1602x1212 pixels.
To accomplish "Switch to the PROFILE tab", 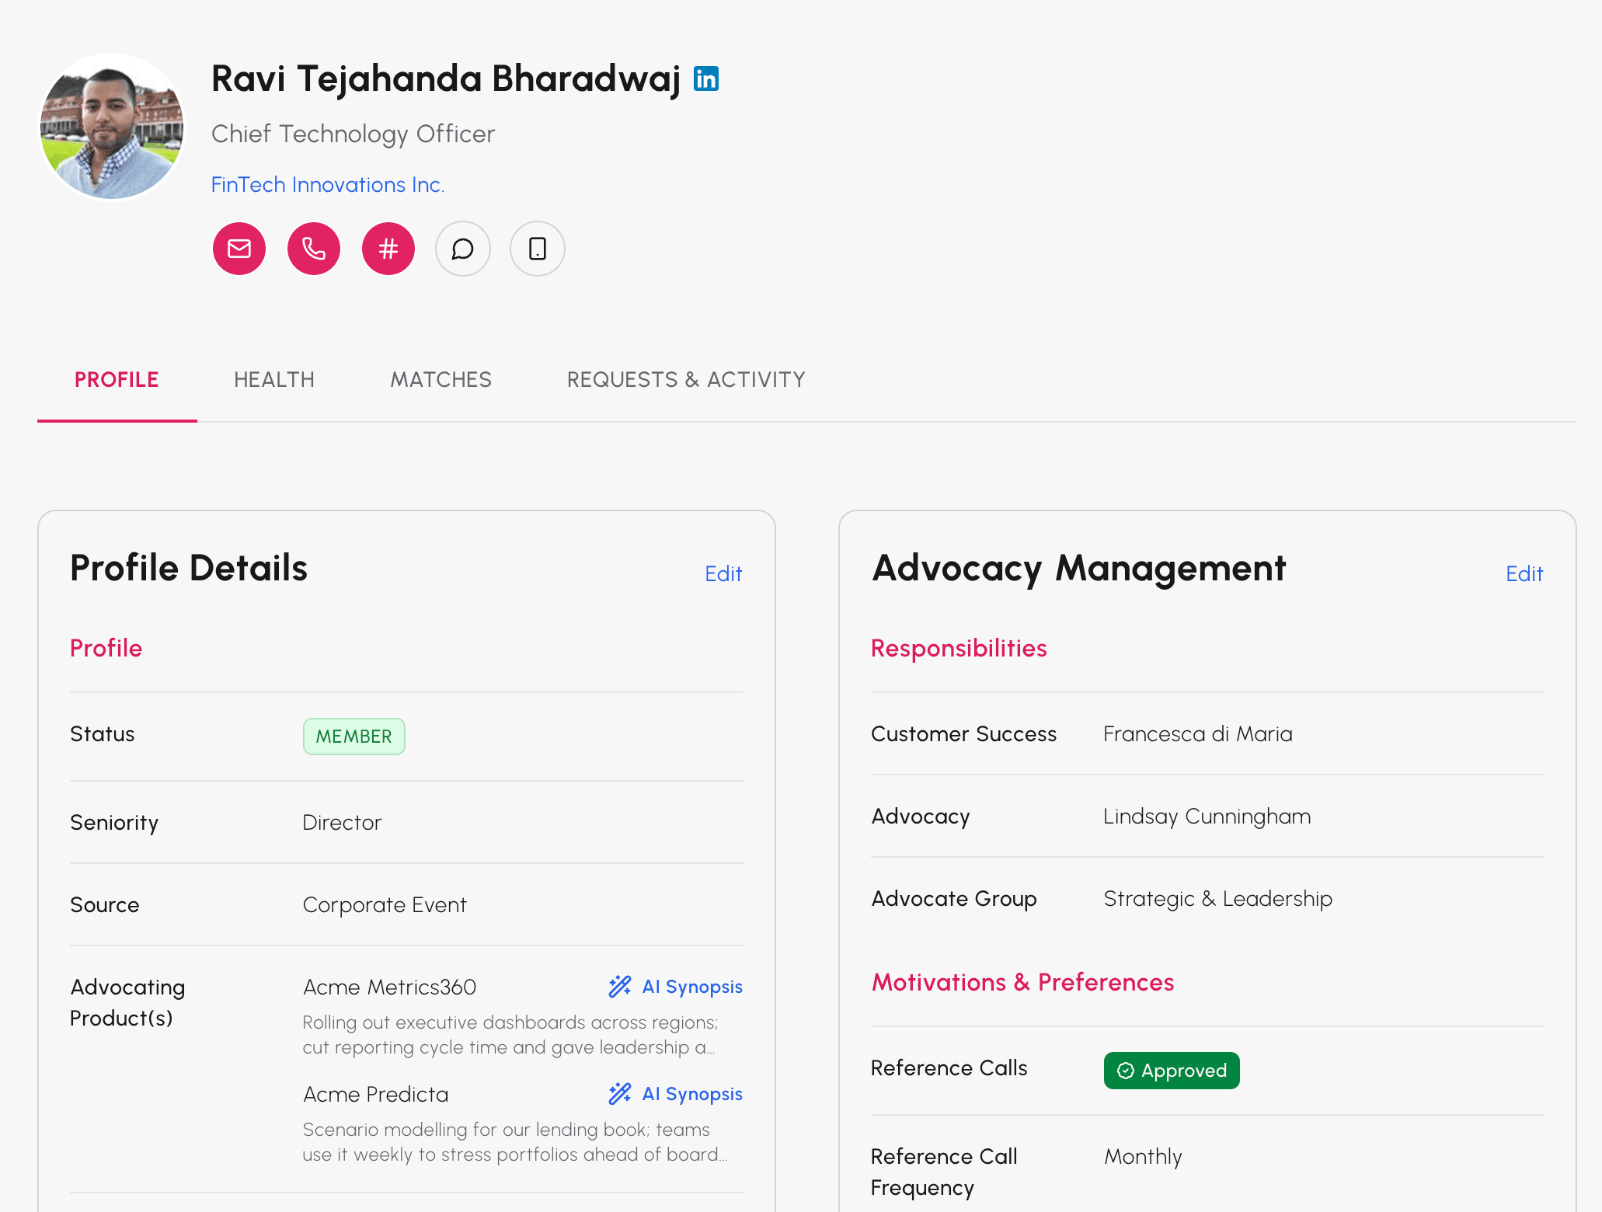I will (117, 379).
